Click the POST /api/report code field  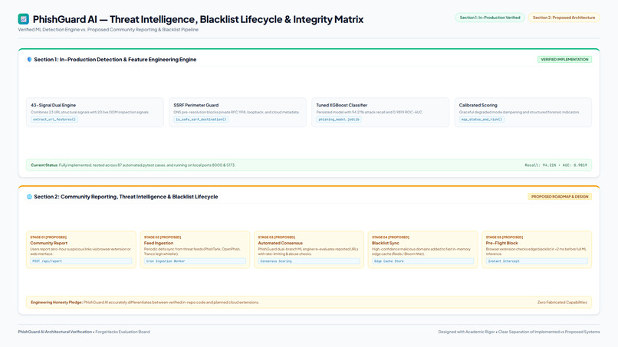click(x=81, y=261)
